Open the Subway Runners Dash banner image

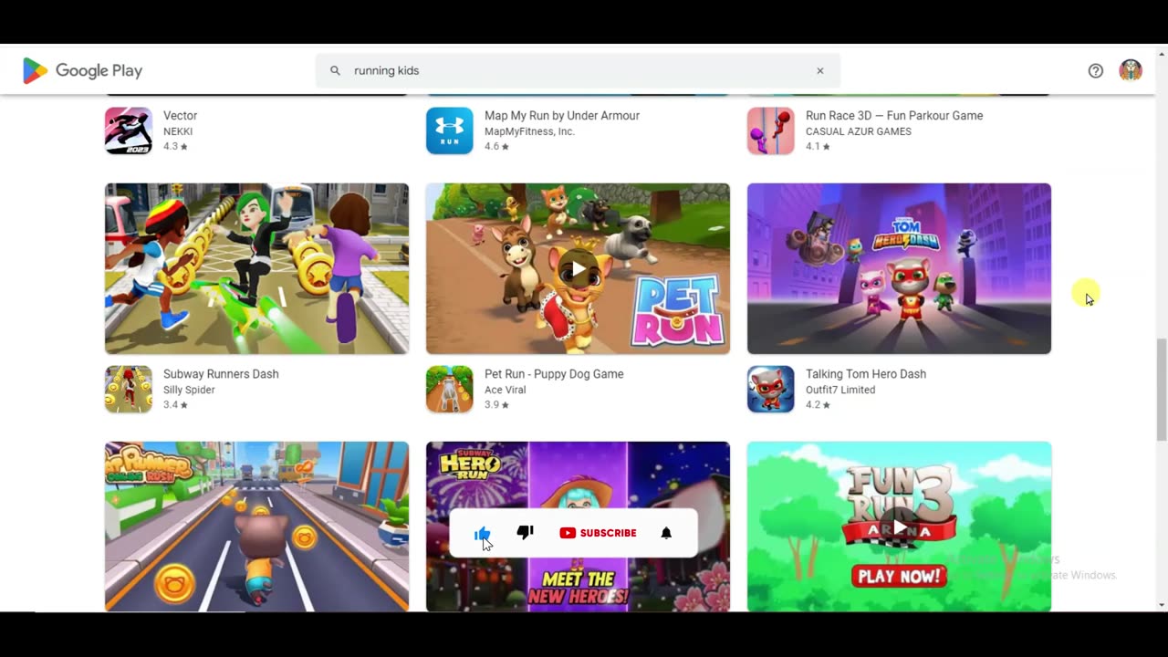[256, 268]
